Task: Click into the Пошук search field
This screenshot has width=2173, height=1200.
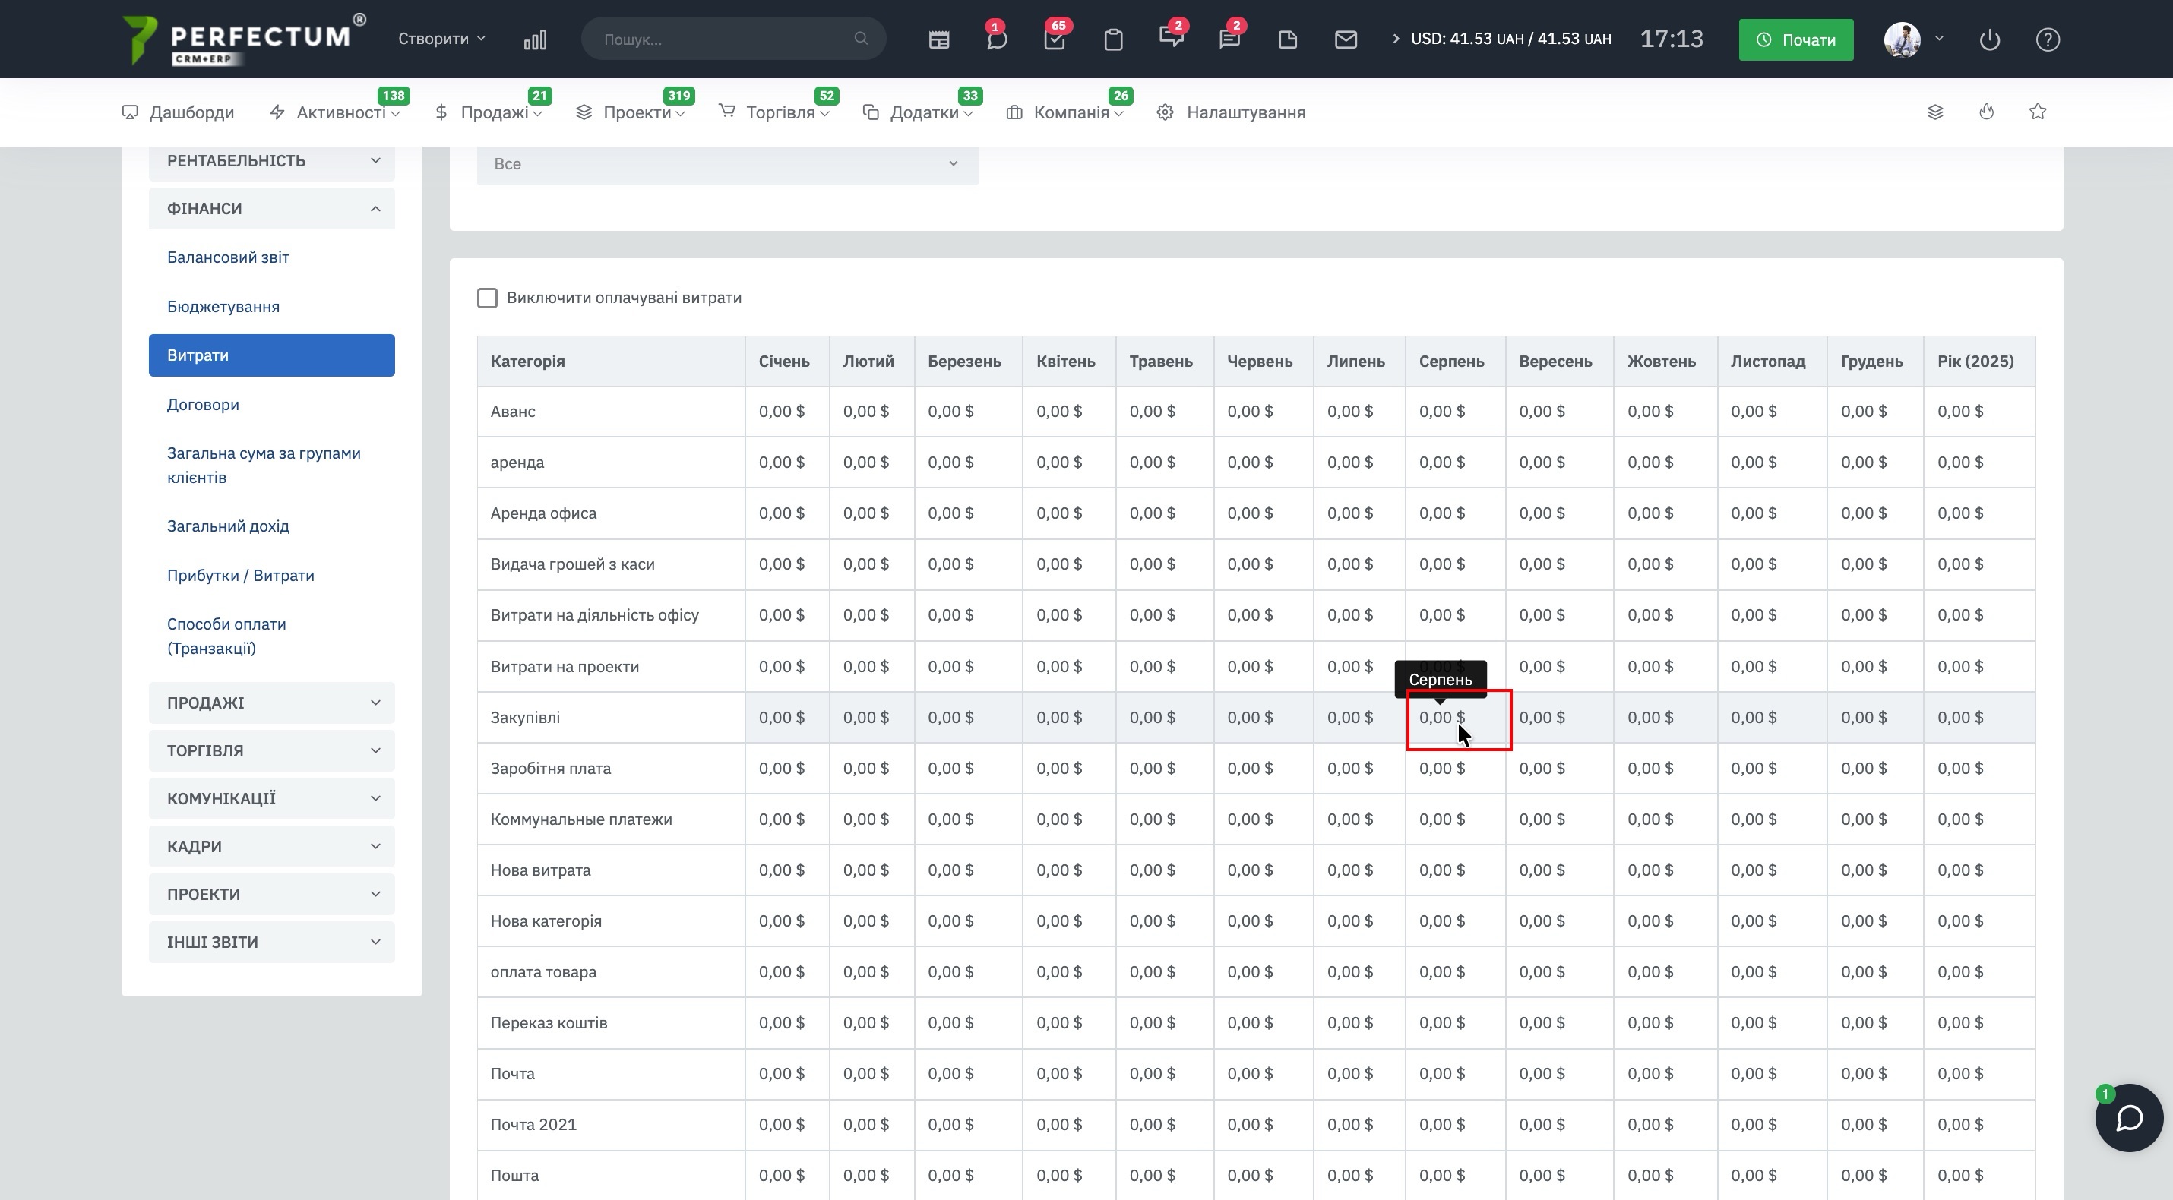Action: 726,39
